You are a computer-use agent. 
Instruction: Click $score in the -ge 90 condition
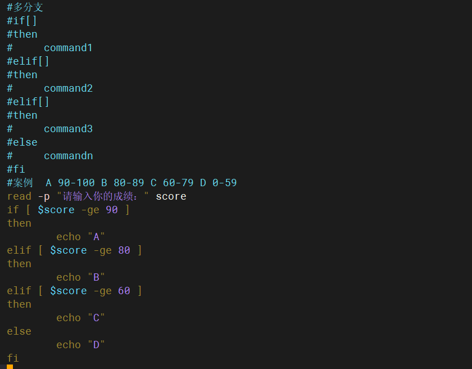click(56, 210)
